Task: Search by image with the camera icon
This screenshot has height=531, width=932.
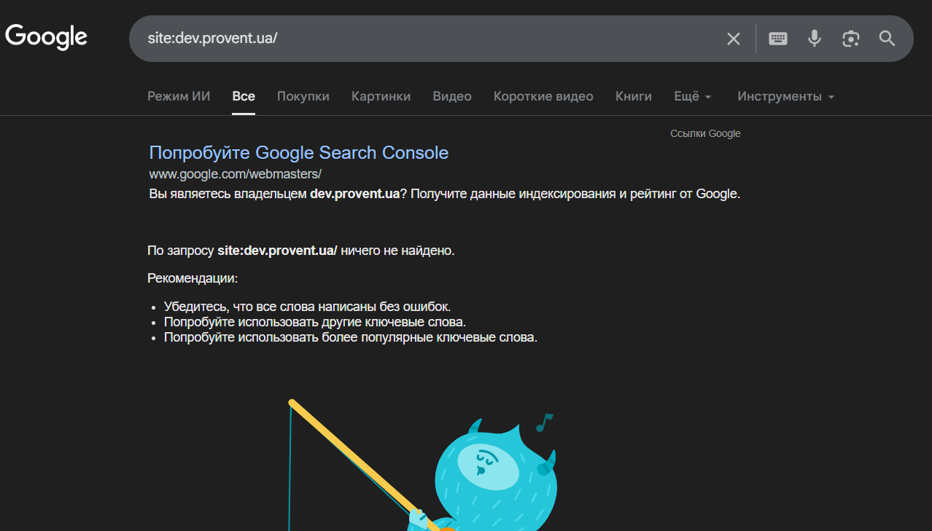Action: 851,39
